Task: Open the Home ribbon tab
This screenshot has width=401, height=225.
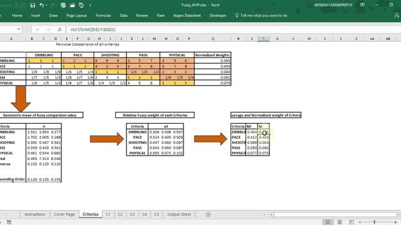Action: (17, 15)
